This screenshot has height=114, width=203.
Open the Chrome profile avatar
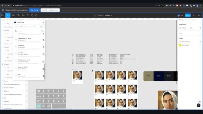tap(197, 6)
